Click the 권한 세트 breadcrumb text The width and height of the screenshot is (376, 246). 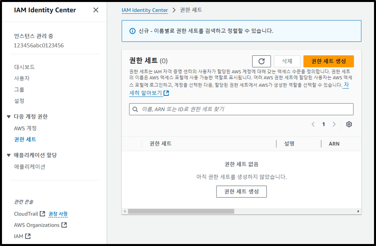[x=191, y=10]
